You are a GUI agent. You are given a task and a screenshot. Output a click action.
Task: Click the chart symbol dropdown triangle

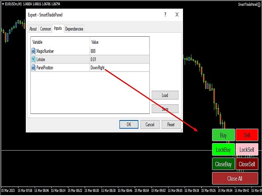pyautogui.click(x=3, y=4)
